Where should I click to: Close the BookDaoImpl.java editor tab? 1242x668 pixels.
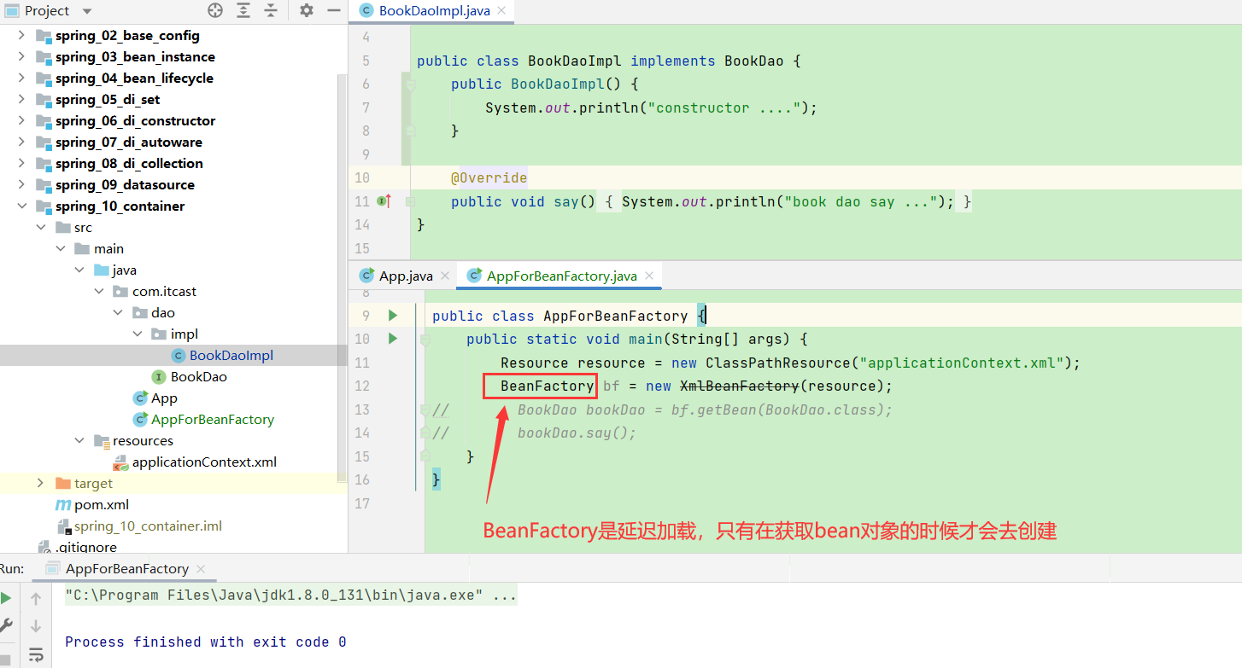click(501, 10)
